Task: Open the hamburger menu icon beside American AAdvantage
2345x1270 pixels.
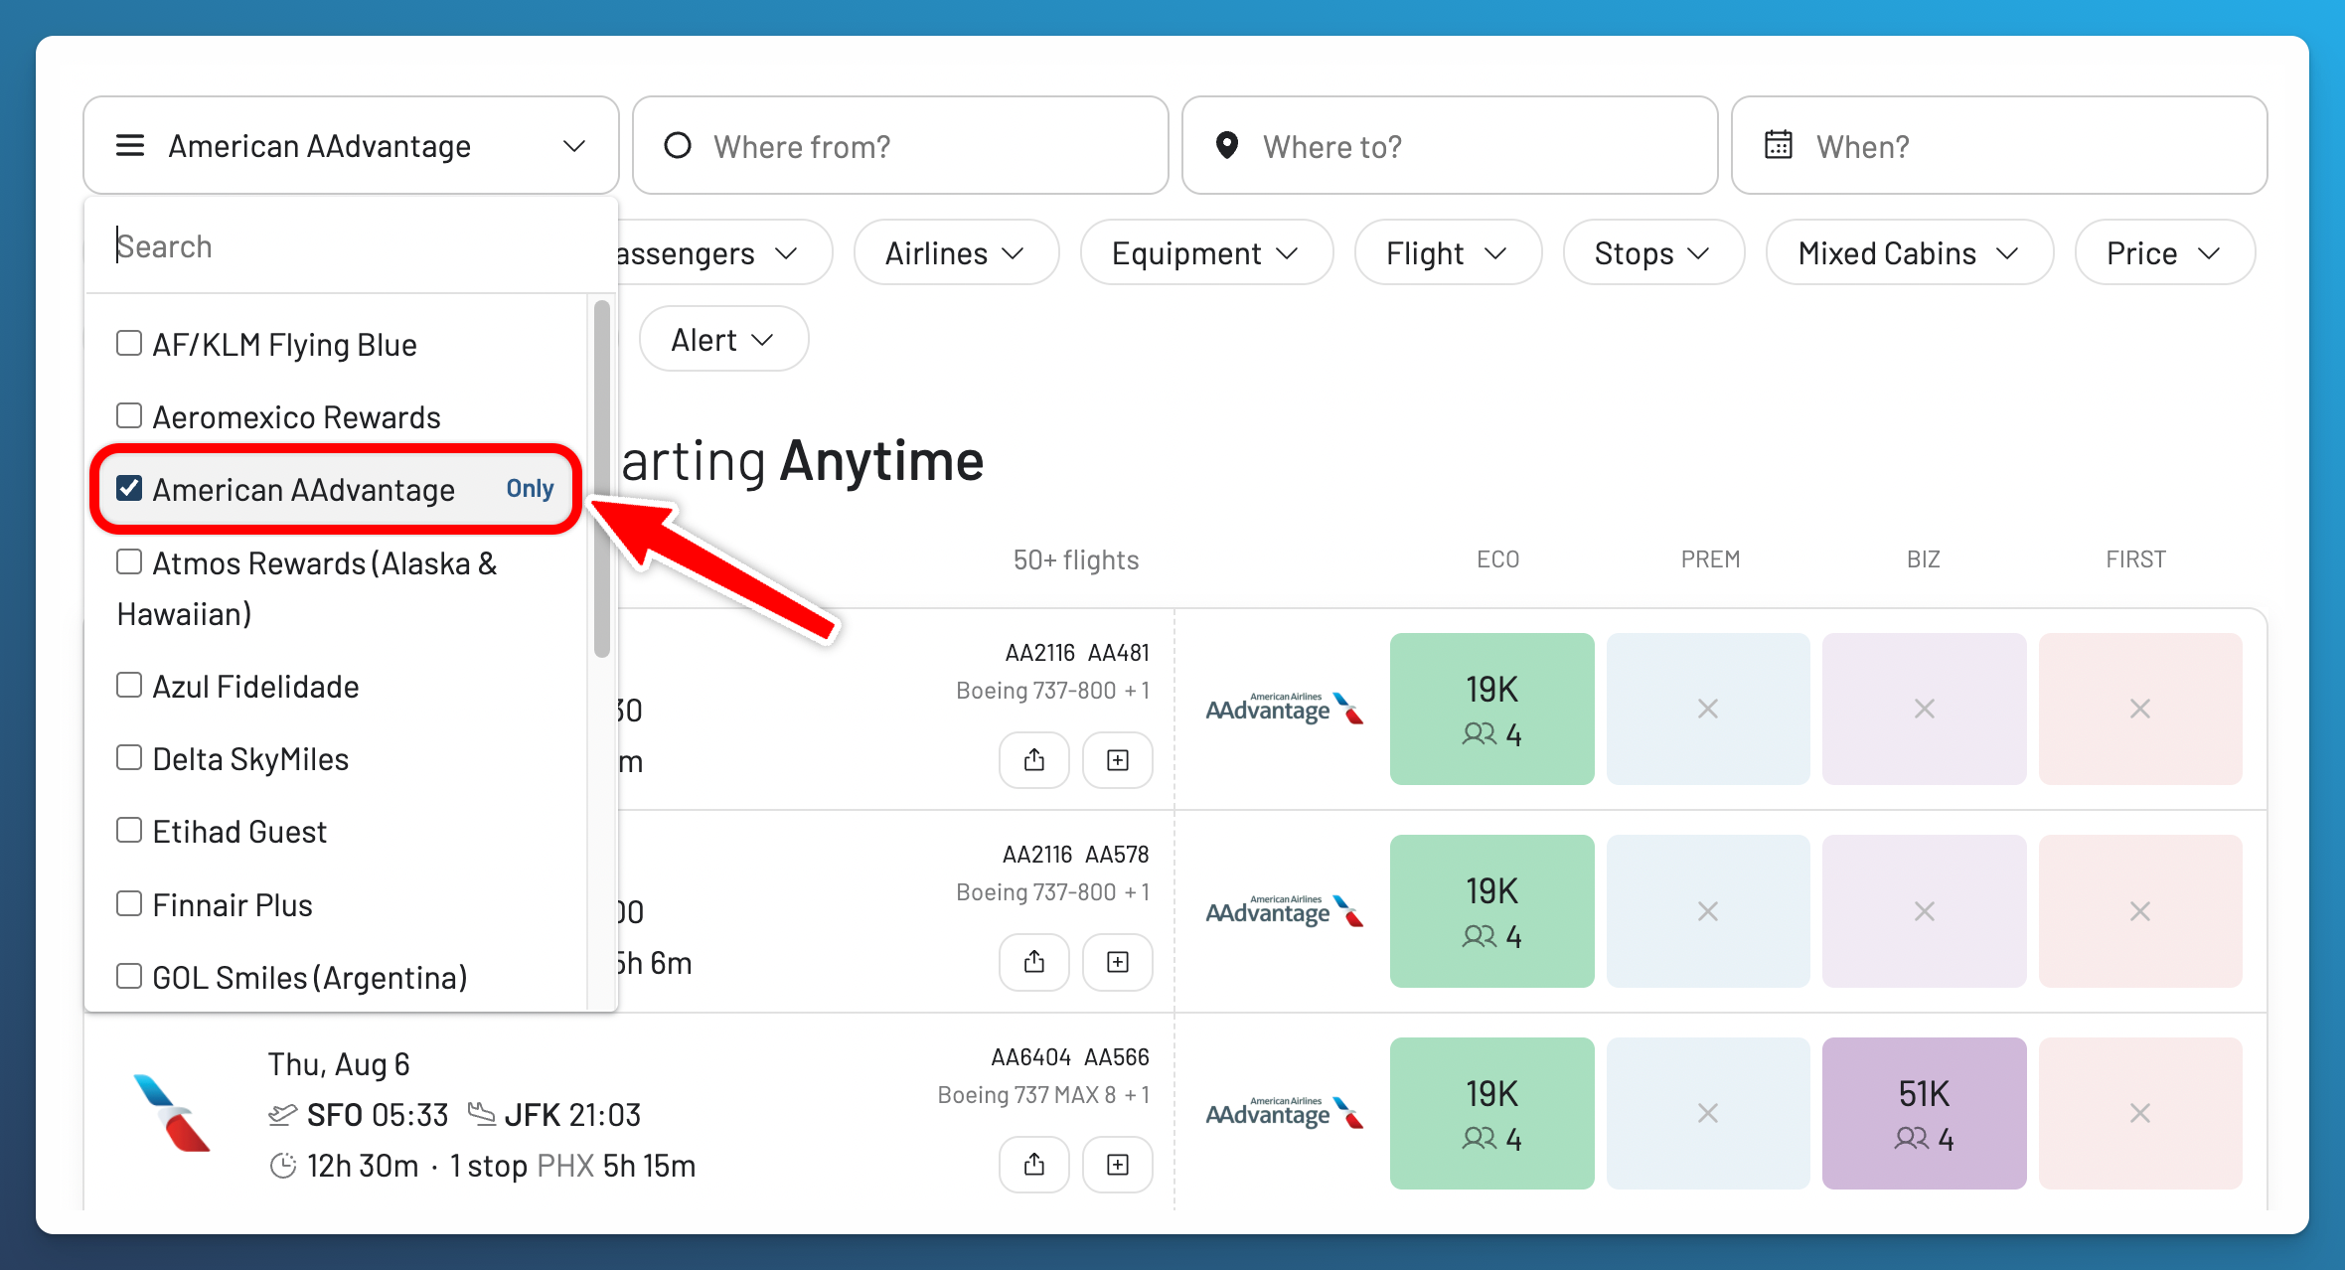Action: tap(130, 146)
